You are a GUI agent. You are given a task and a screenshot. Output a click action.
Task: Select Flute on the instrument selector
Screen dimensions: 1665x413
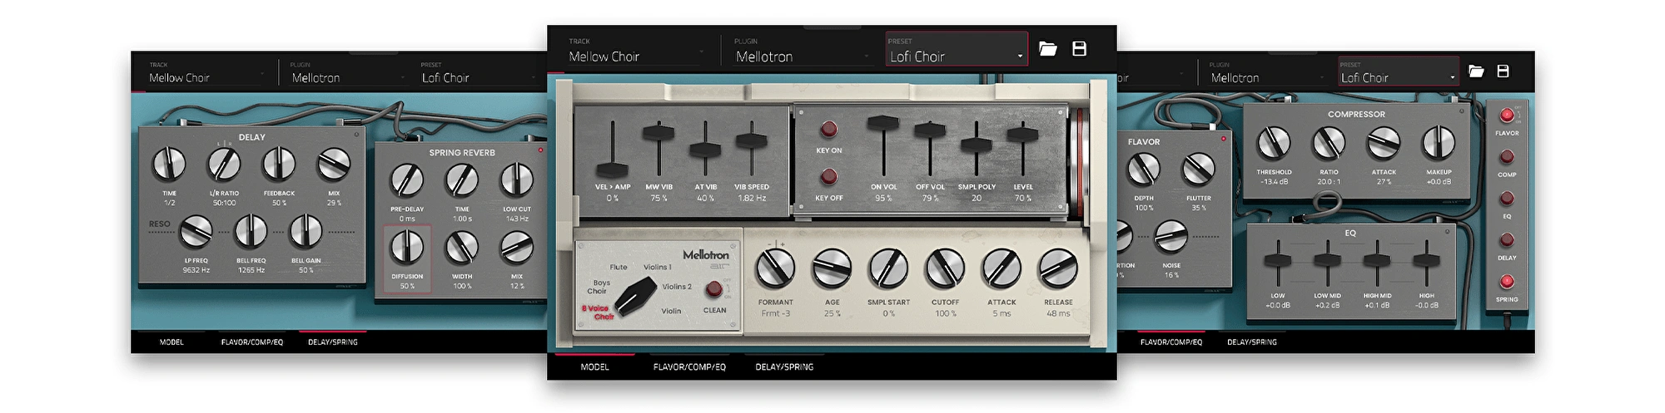tap(618, 268)
